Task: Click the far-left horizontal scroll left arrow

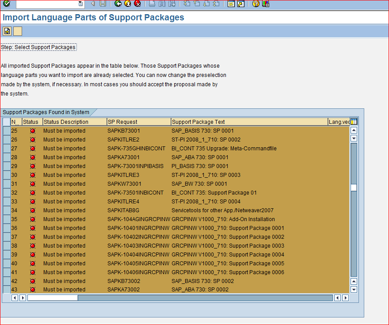Action: tap(15, 298)
